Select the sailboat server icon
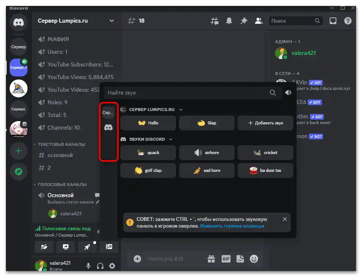Screen dimensions: 362x277 [x=19, y=88]
